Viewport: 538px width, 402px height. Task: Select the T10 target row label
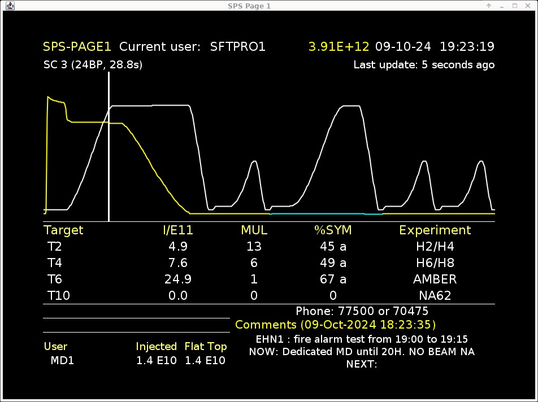[59, 296]
